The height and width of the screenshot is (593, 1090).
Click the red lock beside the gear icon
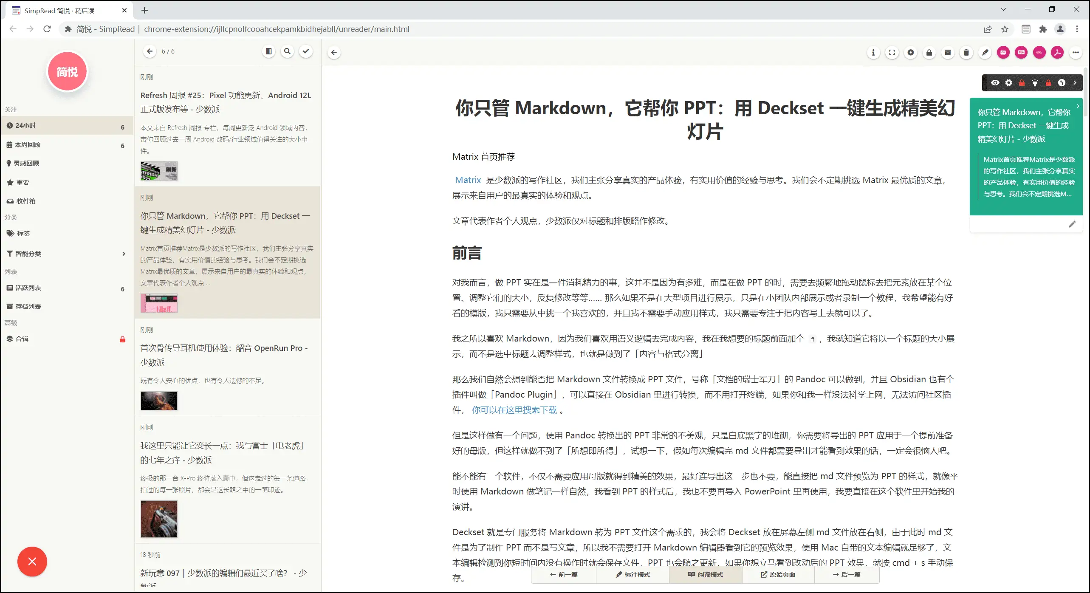tap(1022, 83)
